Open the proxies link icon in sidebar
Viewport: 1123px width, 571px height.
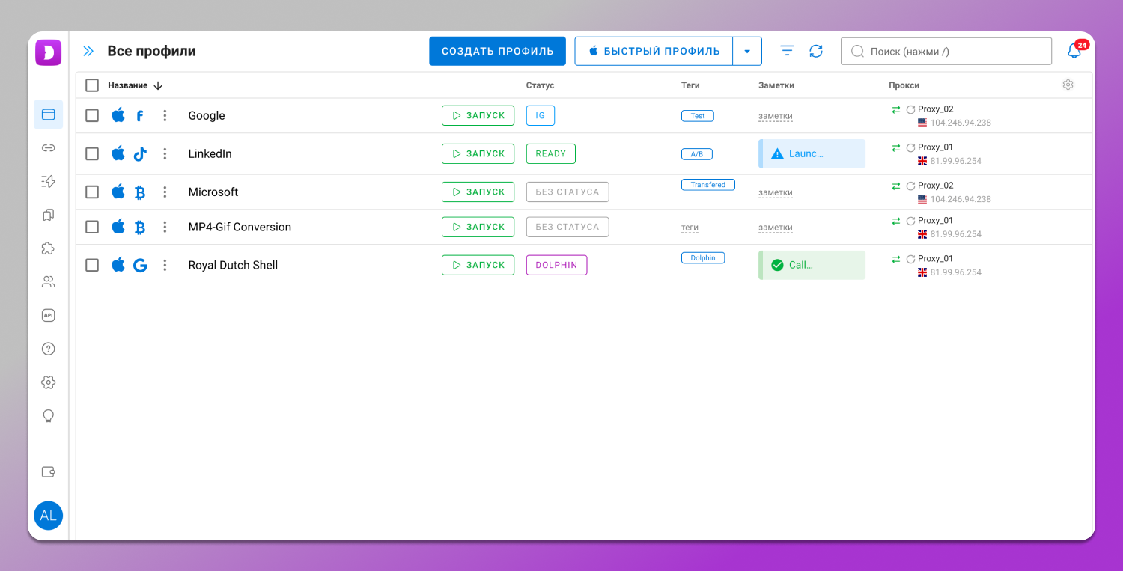click(x=49, y=148)
